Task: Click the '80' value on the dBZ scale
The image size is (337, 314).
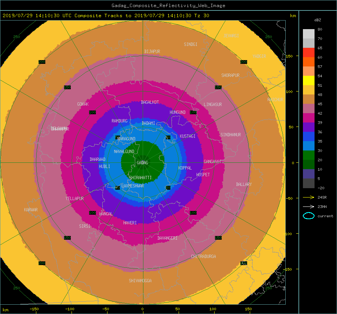Action: click(320, 29)
